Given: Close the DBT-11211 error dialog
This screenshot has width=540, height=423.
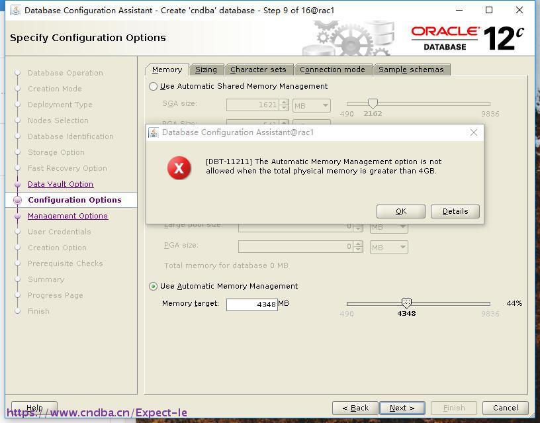Looking at the screenshot, I should tap(474, 132).
